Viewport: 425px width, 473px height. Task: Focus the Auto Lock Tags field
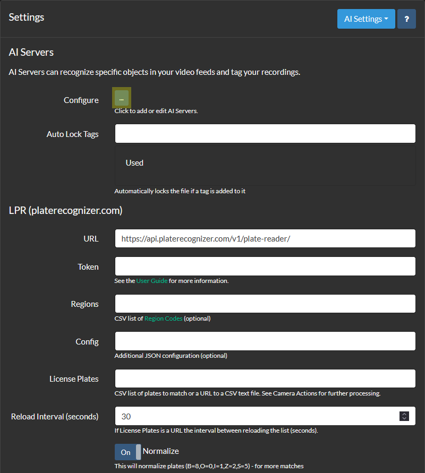tap(265, 133)
